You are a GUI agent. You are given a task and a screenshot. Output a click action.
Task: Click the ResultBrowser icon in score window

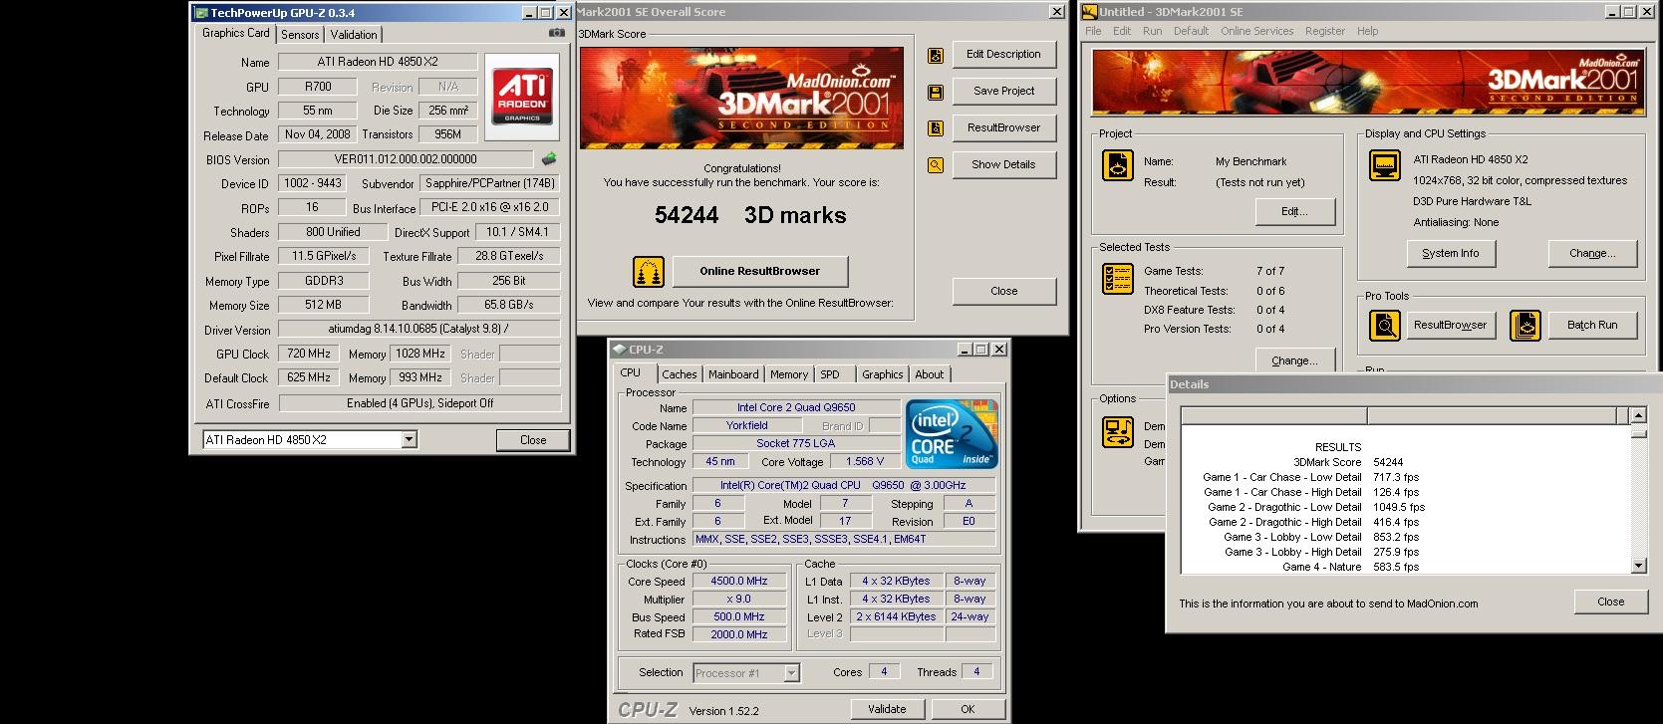click(x=936, y=128)
